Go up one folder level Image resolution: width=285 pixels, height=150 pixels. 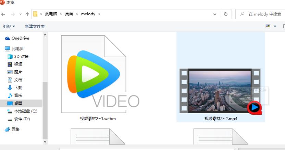click(27, 14)
